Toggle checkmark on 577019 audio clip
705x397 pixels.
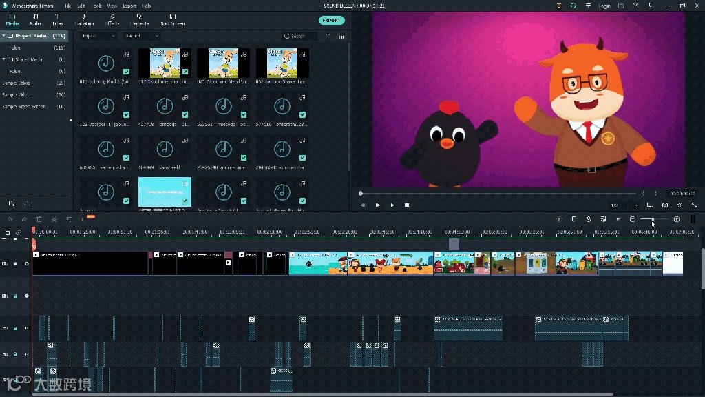click(x=303, y=114)
